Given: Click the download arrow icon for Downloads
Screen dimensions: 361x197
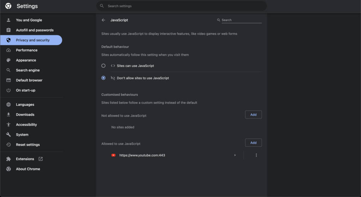Looking at the screenshot, I should coord(8,115).
